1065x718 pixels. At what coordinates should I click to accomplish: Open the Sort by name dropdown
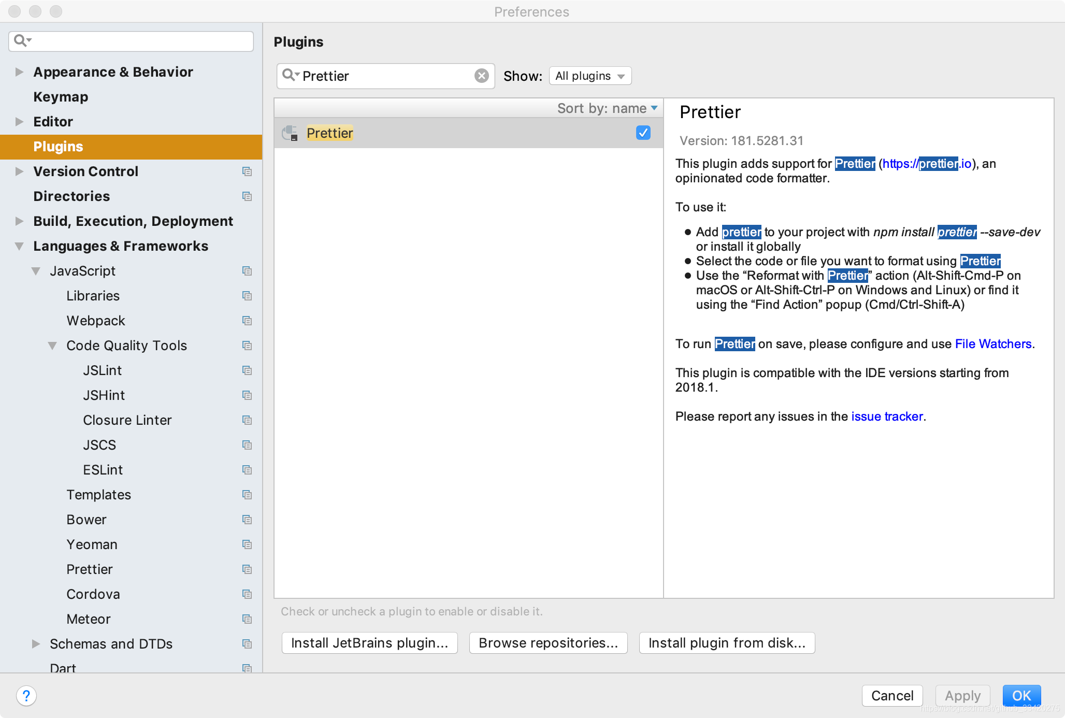click(607, 108)
